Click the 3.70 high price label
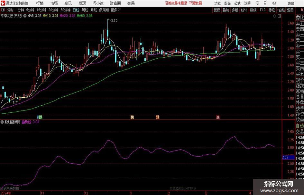This screenshot has height=195, width=304. point(115,20)
